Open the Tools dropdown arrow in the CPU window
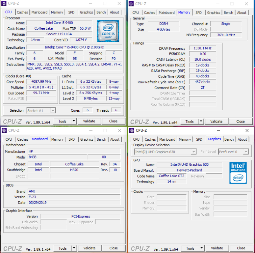The width and height of the screenshot is (255, 253). pyautogui.click(x=74, y=121)
